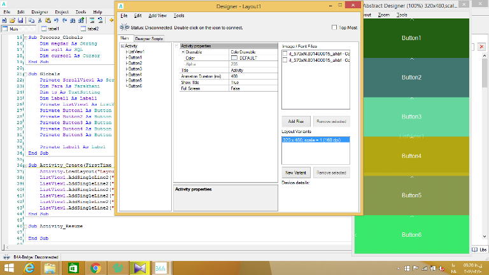489x275 pixels.
Task: Click the connection status icon in Designer
Action: coord(124,27)
